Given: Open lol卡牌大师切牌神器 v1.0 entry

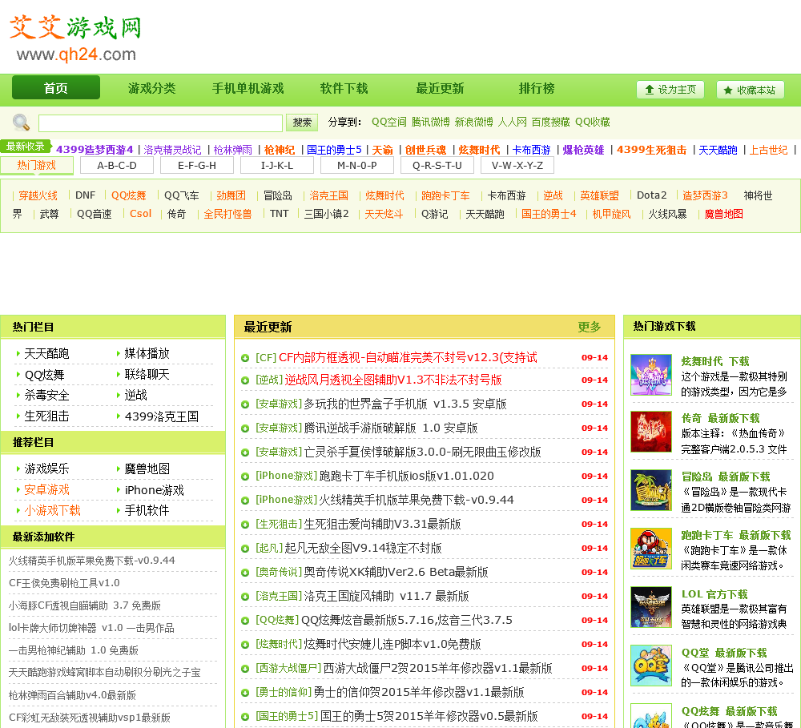Looking at the screenshot, I should pyautogui.click(x=91, y=628).
